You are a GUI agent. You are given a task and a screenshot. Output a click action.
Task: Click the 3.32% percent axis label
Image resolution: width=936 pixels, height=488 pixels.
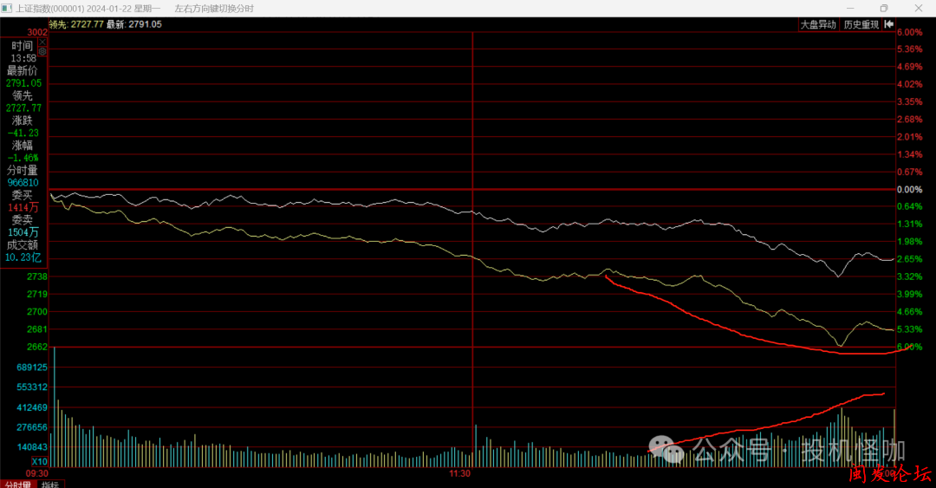[x=910, y=277]
